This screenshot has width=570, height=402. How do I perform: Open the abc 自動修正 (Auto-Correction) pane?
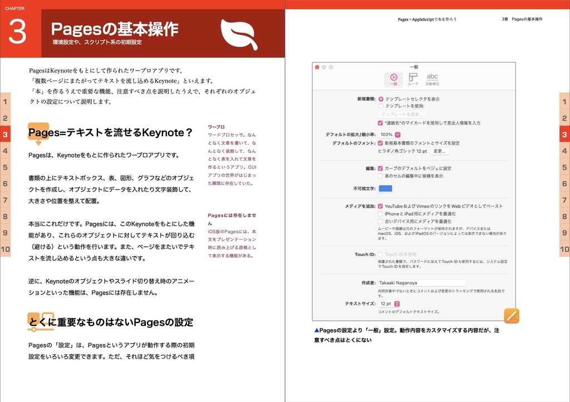tap(433, 76)
